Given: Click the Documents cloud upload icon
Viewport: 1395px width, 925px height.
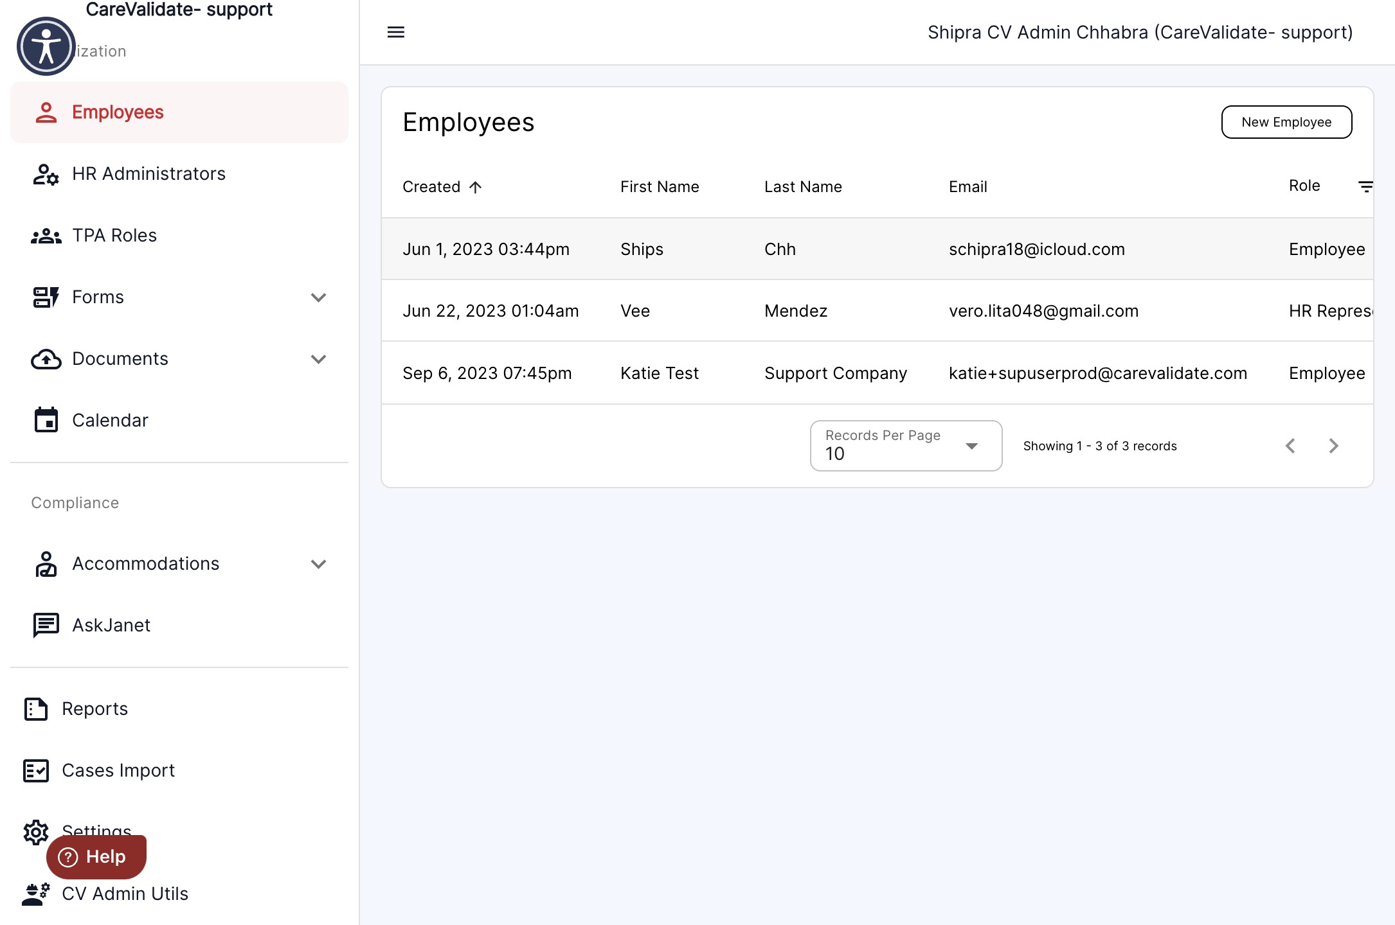Looking at the screenshot, I should [x=46, y=359].
